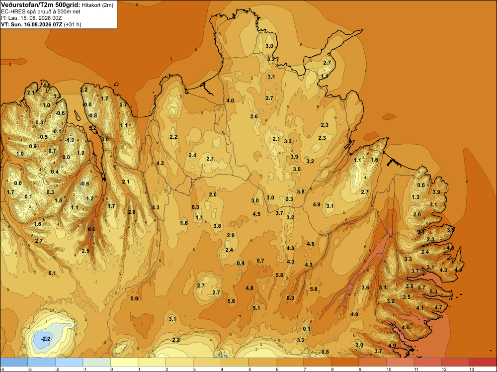
Task: Click the '(+31 h)' forecast offset
Action: [73, 24]
